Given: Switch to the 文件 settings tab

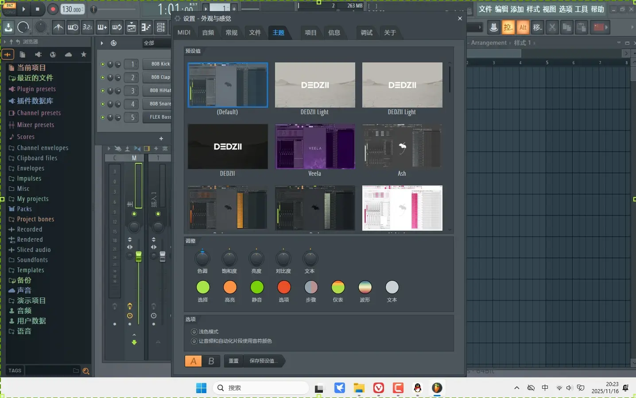Looking at the screenshot, I should pos(255,32).
